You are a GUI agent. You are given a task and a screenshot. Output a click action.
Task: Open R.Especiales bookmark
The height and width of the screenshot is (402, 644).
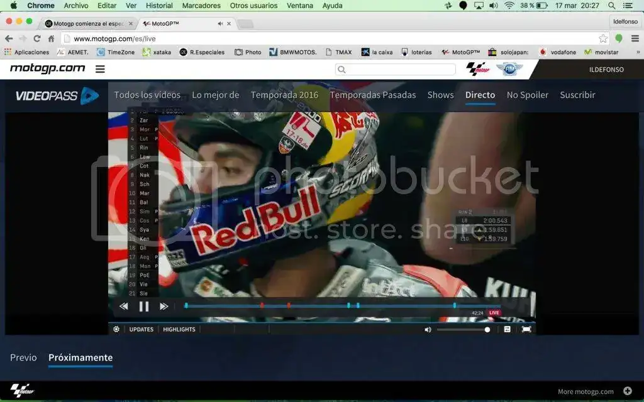(x=202, y=52)
